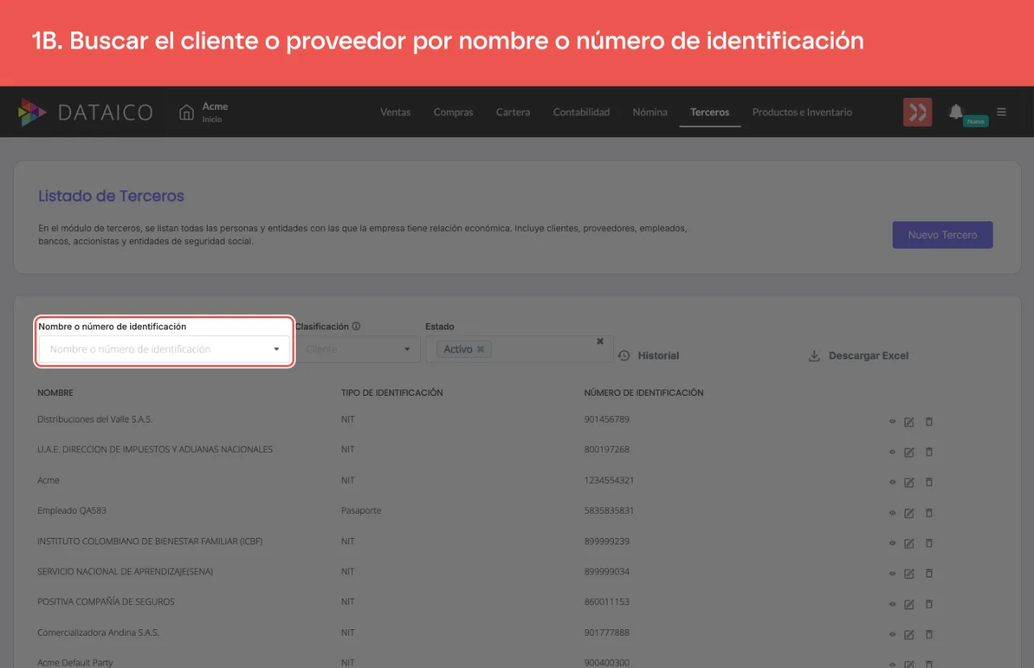
Task: Open the Nómina menu
Action: (649, 112)
